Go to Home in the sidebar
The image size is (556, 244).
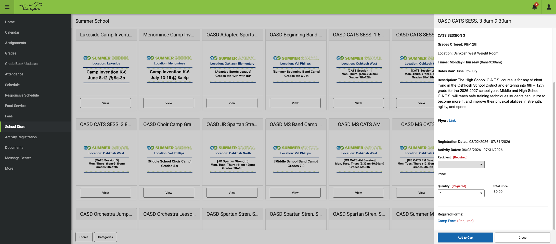click(36, 22)
